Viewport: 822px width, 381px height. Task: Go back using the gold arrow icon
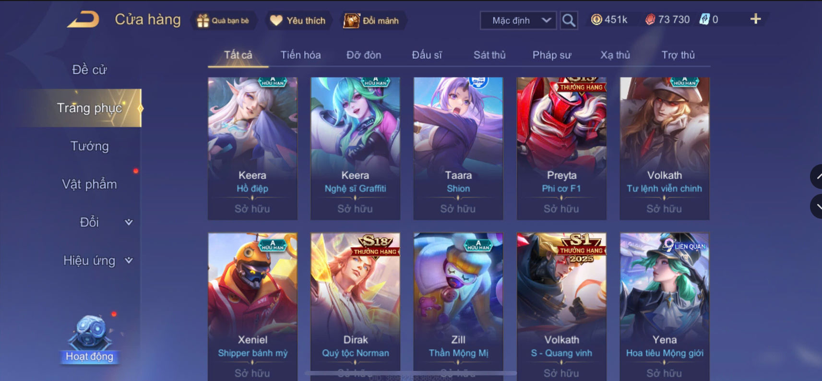83,20
